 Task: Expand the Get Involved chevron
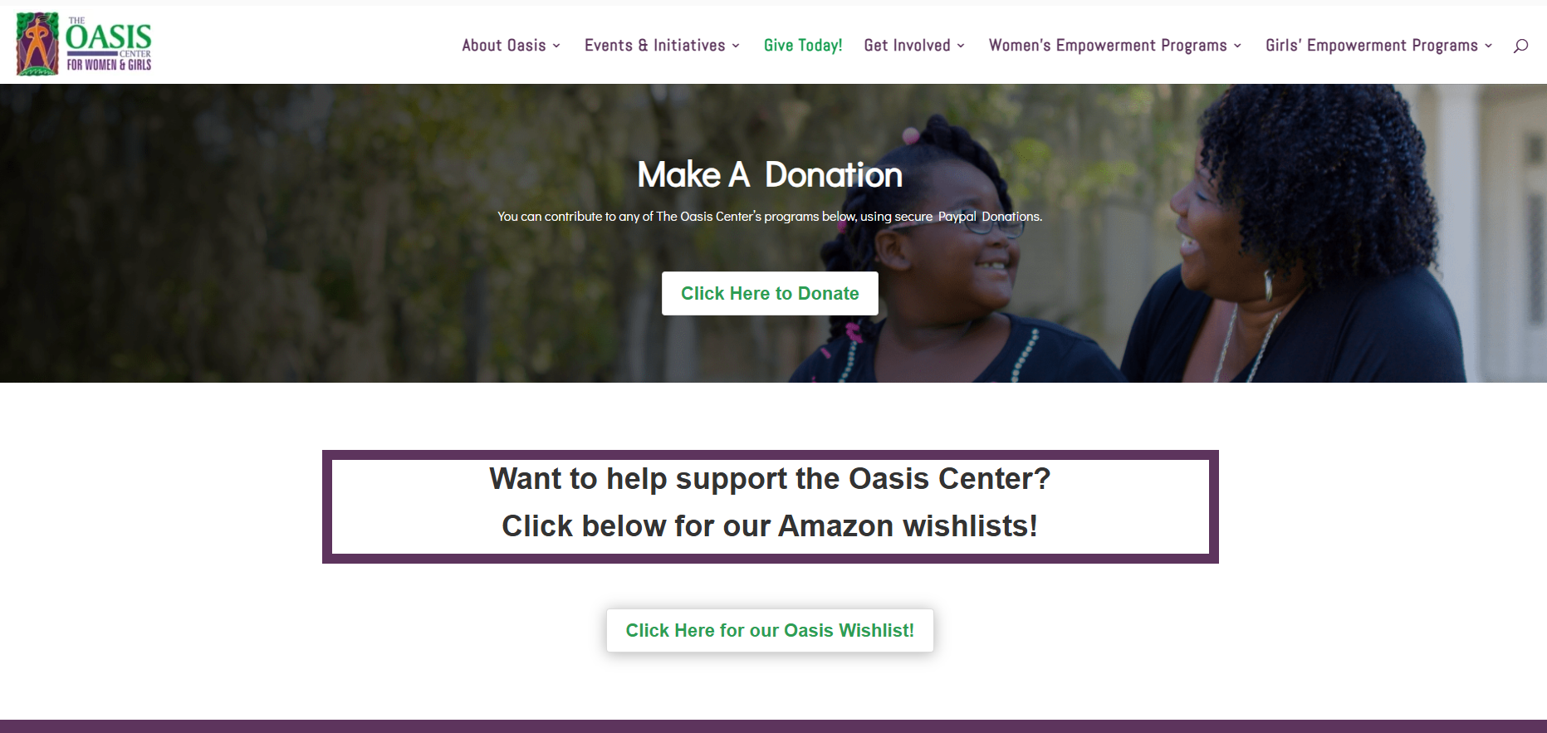point(961,46)
